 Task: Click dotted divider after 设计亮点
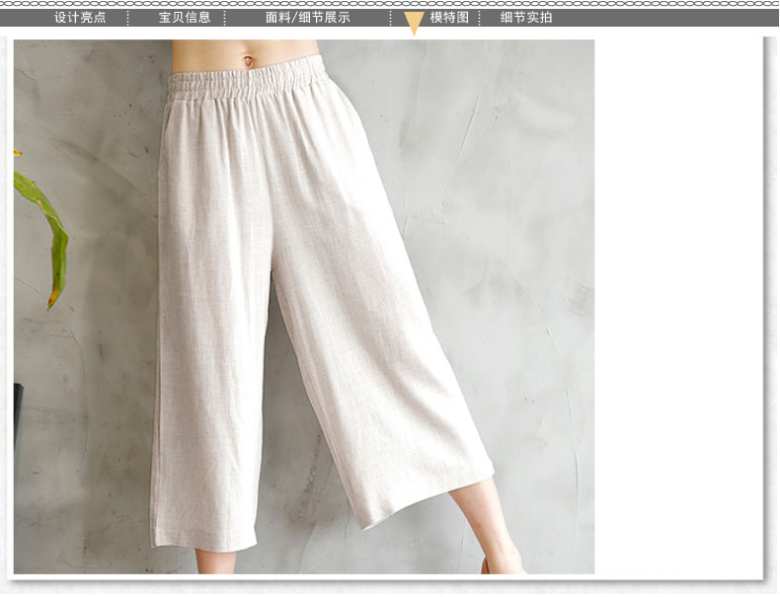click(x=128, y=18)
